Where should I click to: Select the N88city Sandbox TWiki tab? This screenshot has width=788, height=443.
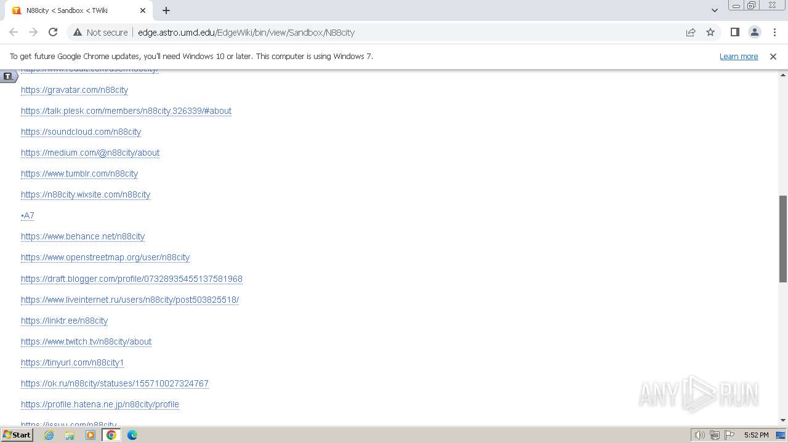(78, 10)
